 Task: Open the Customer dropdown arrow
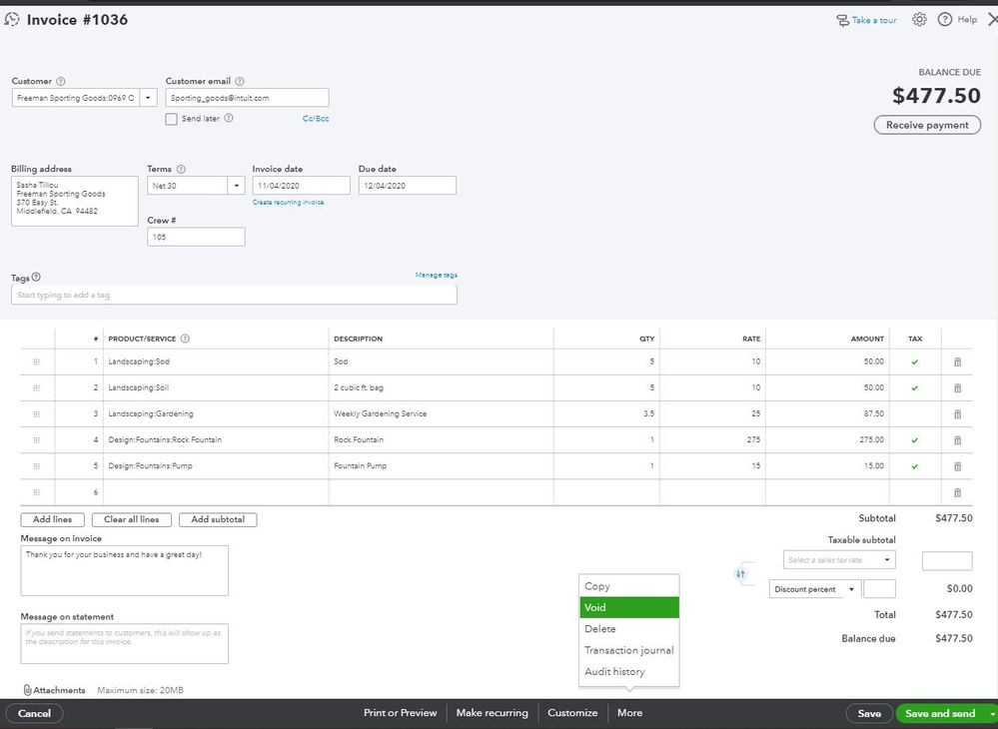[148, 98]
